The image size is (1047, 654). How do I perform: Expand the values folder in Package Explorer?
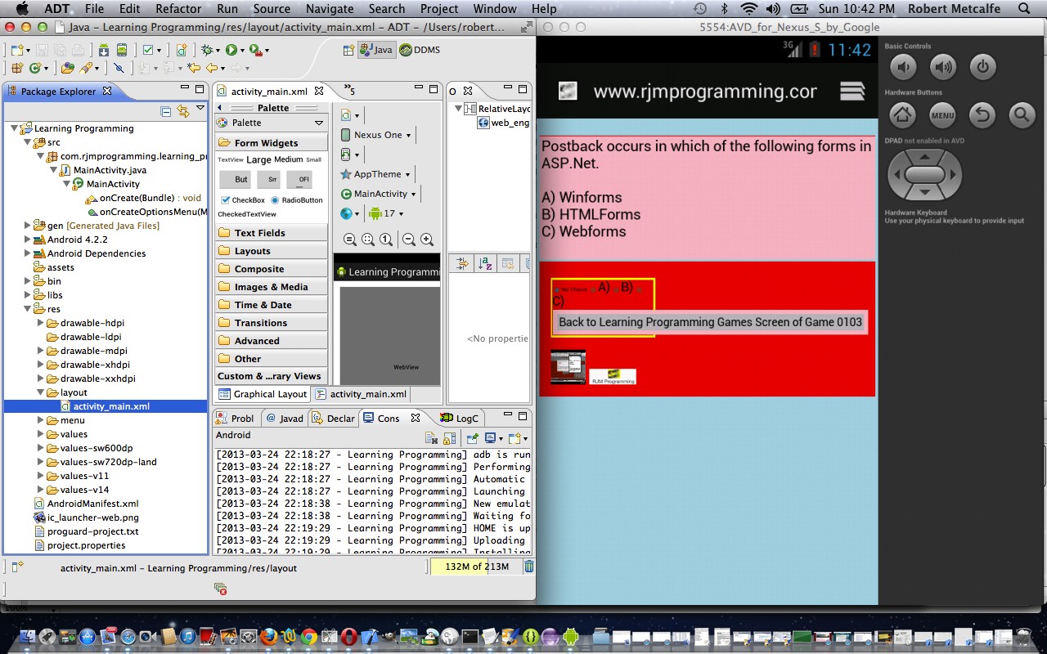[41, 434]
